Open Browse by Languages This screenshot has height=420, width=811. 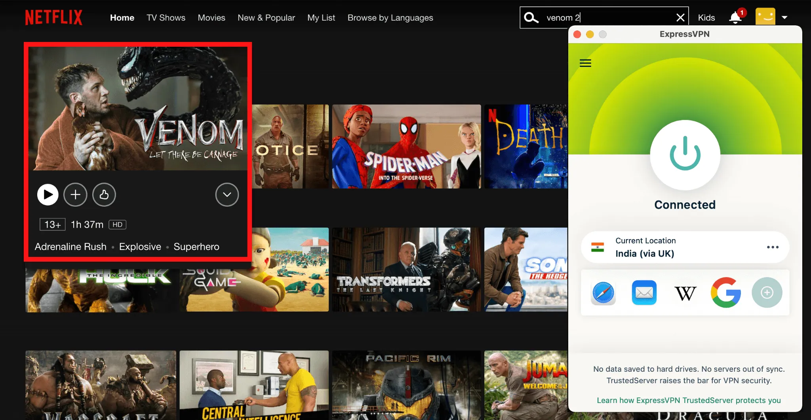coord(390,18)
